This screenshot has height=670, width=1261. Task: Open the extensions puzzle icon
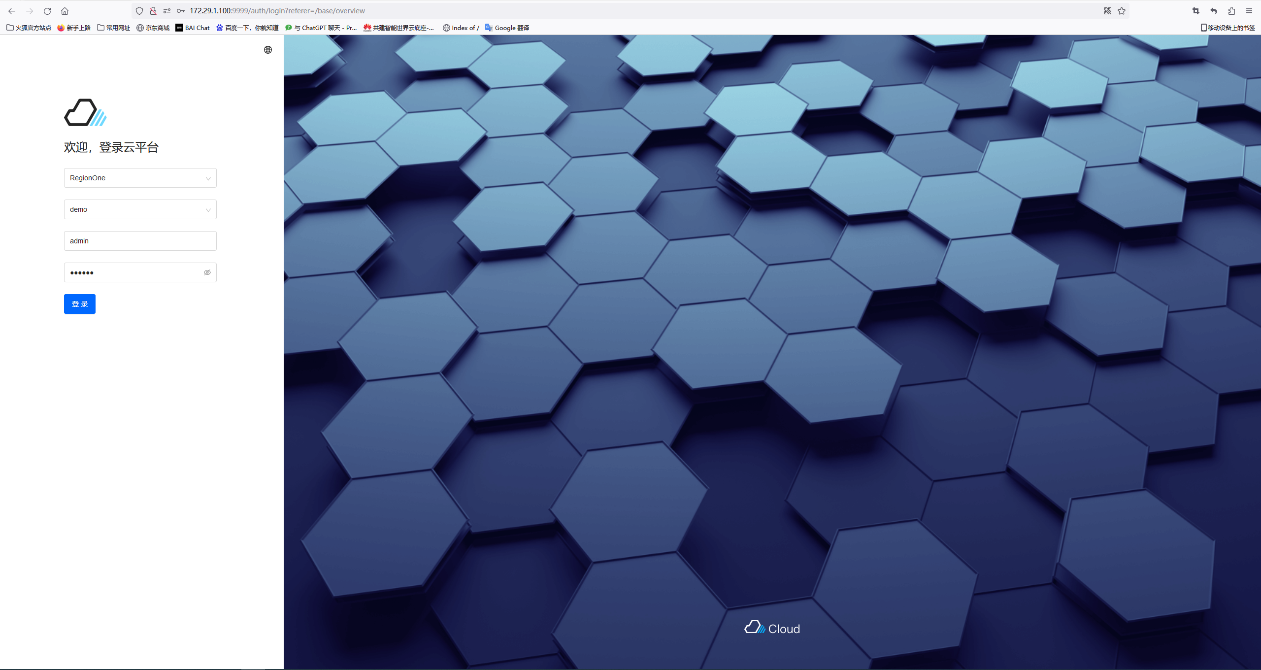tap(1231, 11)
